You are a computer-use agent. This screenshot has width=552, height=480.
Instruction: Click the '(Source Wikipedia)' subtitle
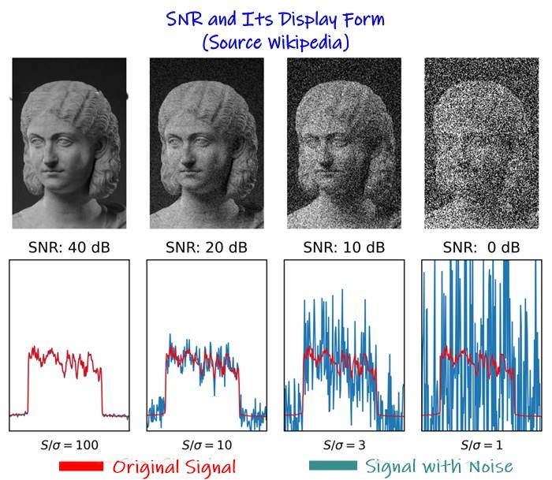(276, 43)
